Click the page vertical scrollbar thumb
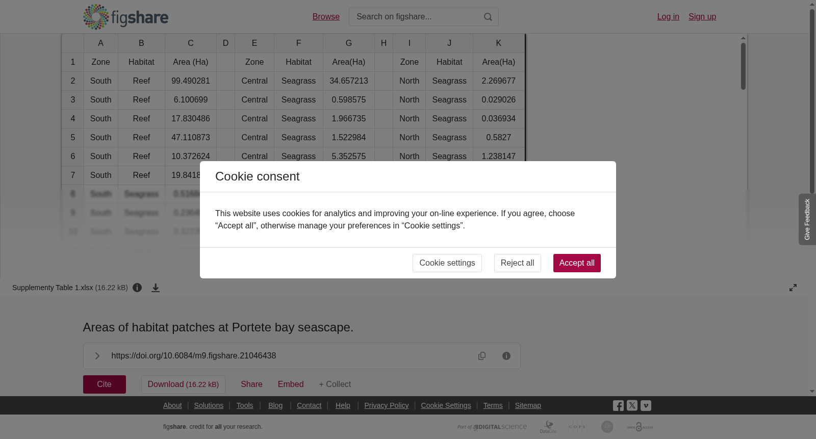816x439 pixels. (x=812, y=101)
